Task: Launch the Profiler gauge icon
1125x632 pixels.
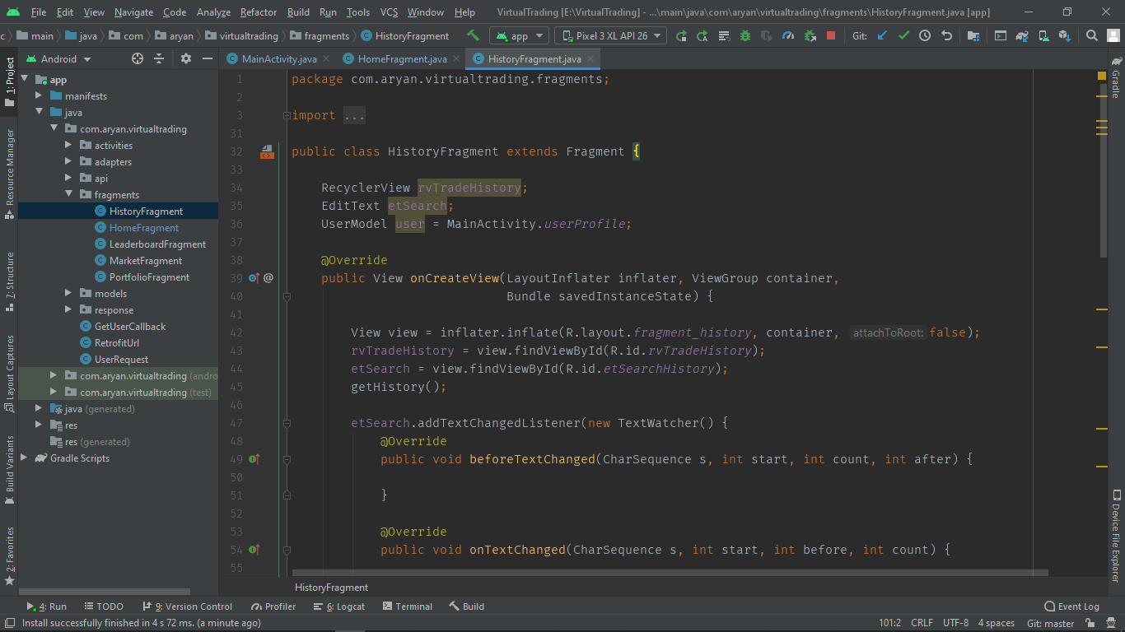Action: pos(787,36)
